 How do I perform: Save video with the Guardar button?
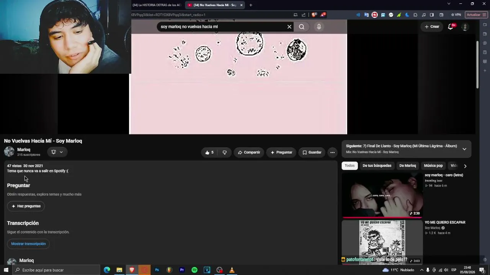pos(312,152)
